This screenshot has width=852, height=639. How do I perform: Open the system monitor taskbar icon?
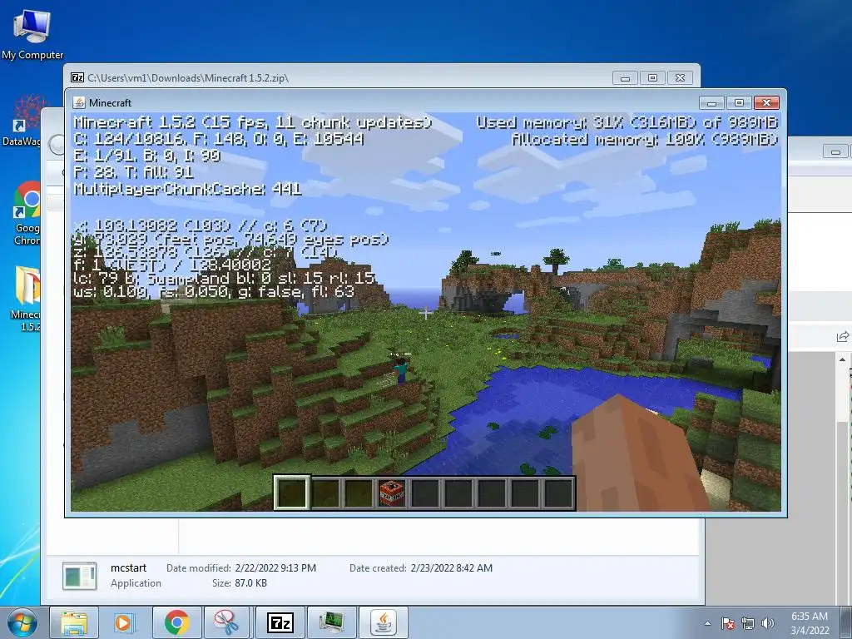click(x=331, y=622)
